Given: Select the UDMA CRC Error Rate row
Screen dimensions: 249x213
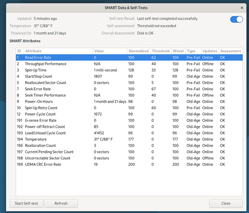Looking at the screenshot, I should [x=129, y=165].
